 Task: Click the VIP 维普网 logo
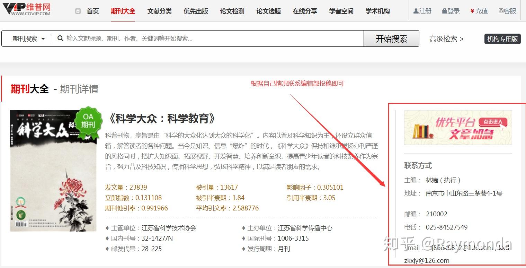point(26,9)
